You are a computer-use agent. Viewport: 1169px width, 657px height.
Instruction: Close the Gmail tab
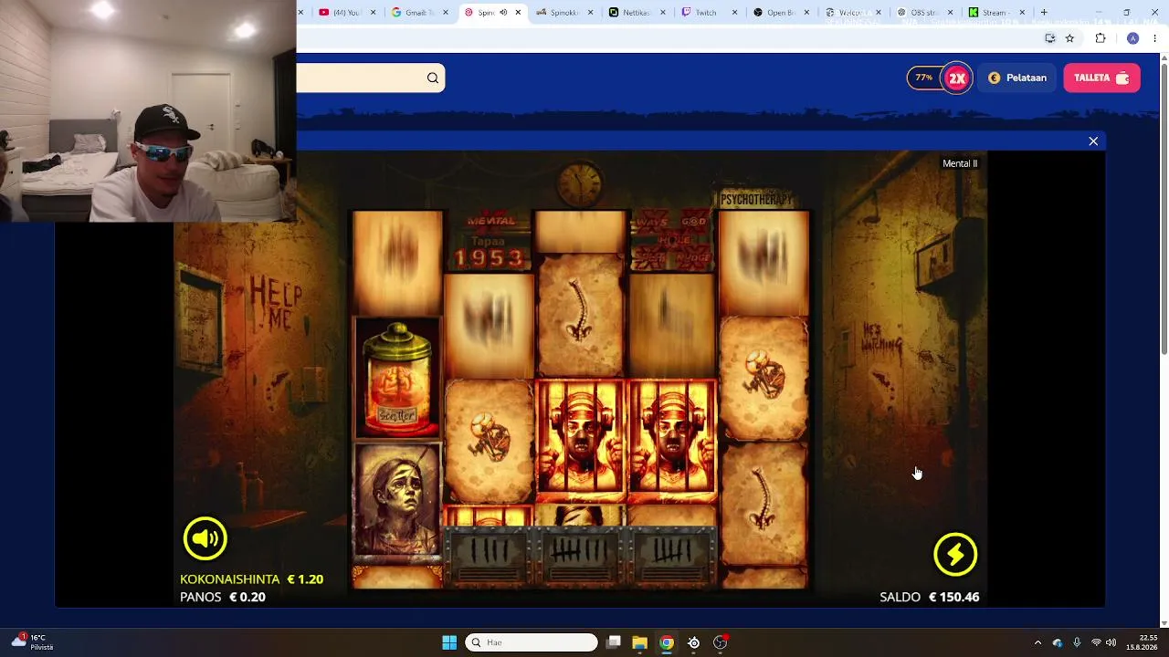(446, 13)
